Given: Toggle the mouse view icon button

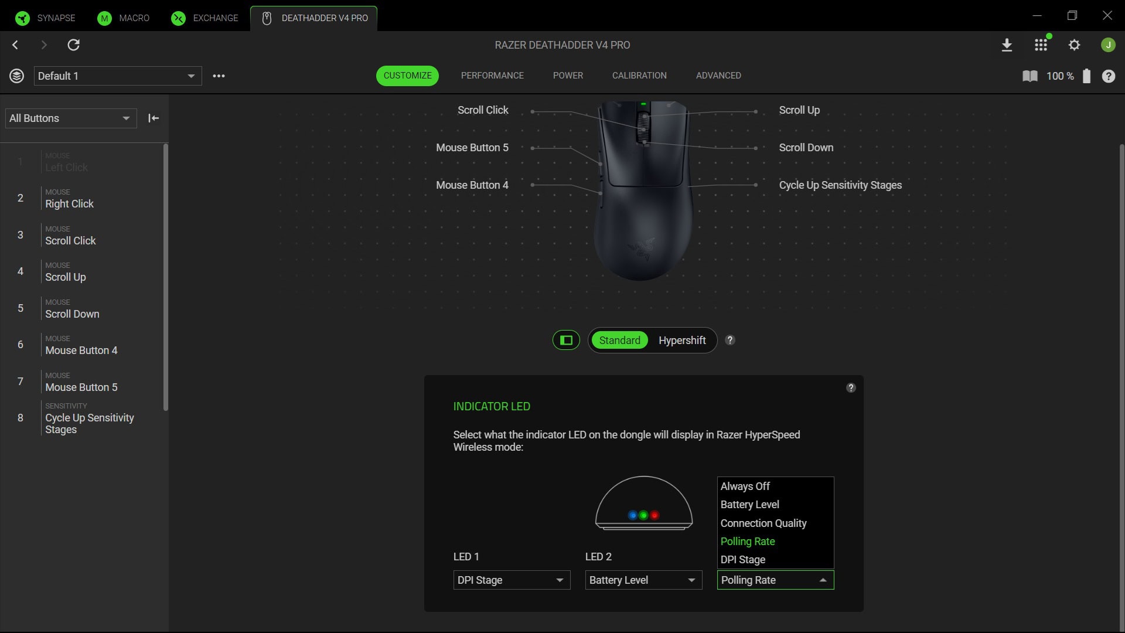Looking at the screenshot, I should [x=566, y=340].
